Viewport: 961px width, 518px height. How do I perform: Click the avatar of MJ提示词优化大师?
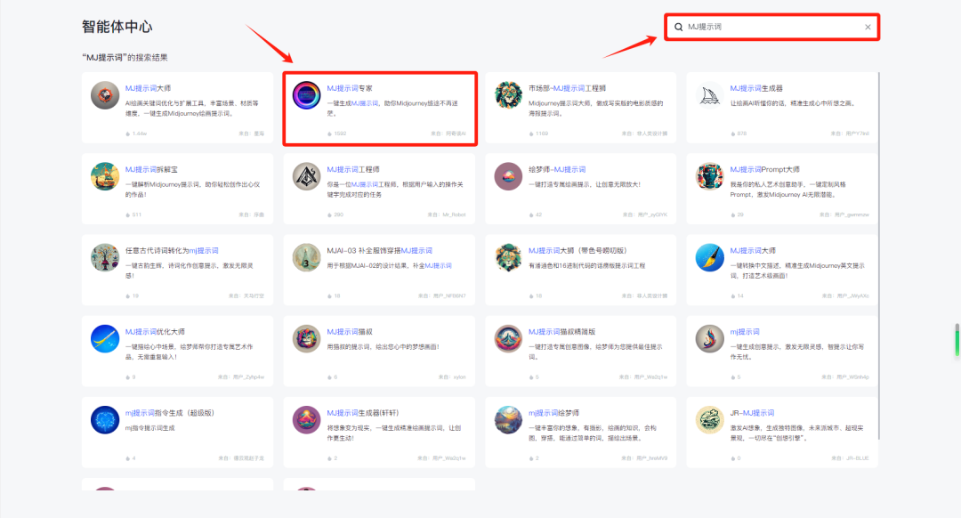click(x=105, y=339)
